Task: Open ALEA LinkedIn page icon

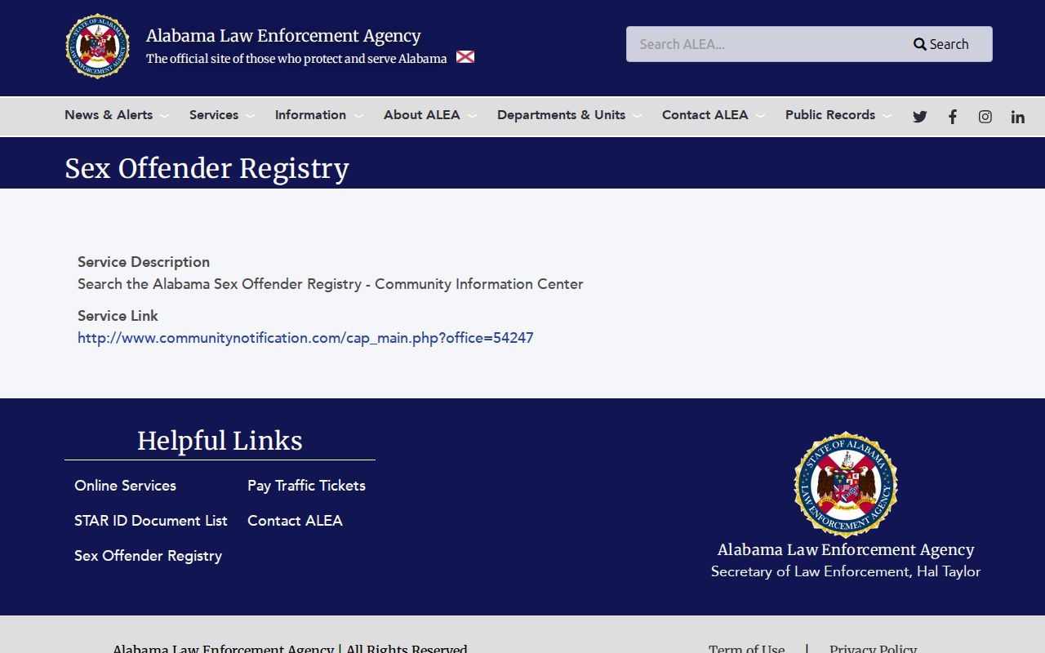Action: pyautogui.click(x=1018, y=117)
